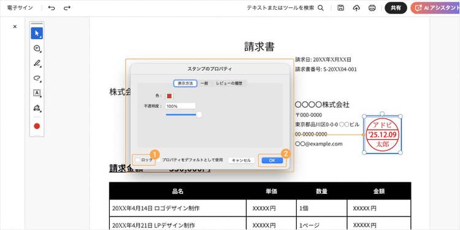
Task: Enable the ロック checkbox
Action: point(137,160)
